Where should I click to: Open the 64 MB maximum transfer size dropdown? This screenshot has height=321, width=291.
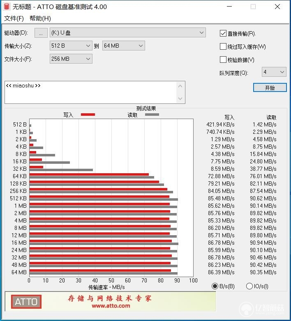(x=124, y=46)
